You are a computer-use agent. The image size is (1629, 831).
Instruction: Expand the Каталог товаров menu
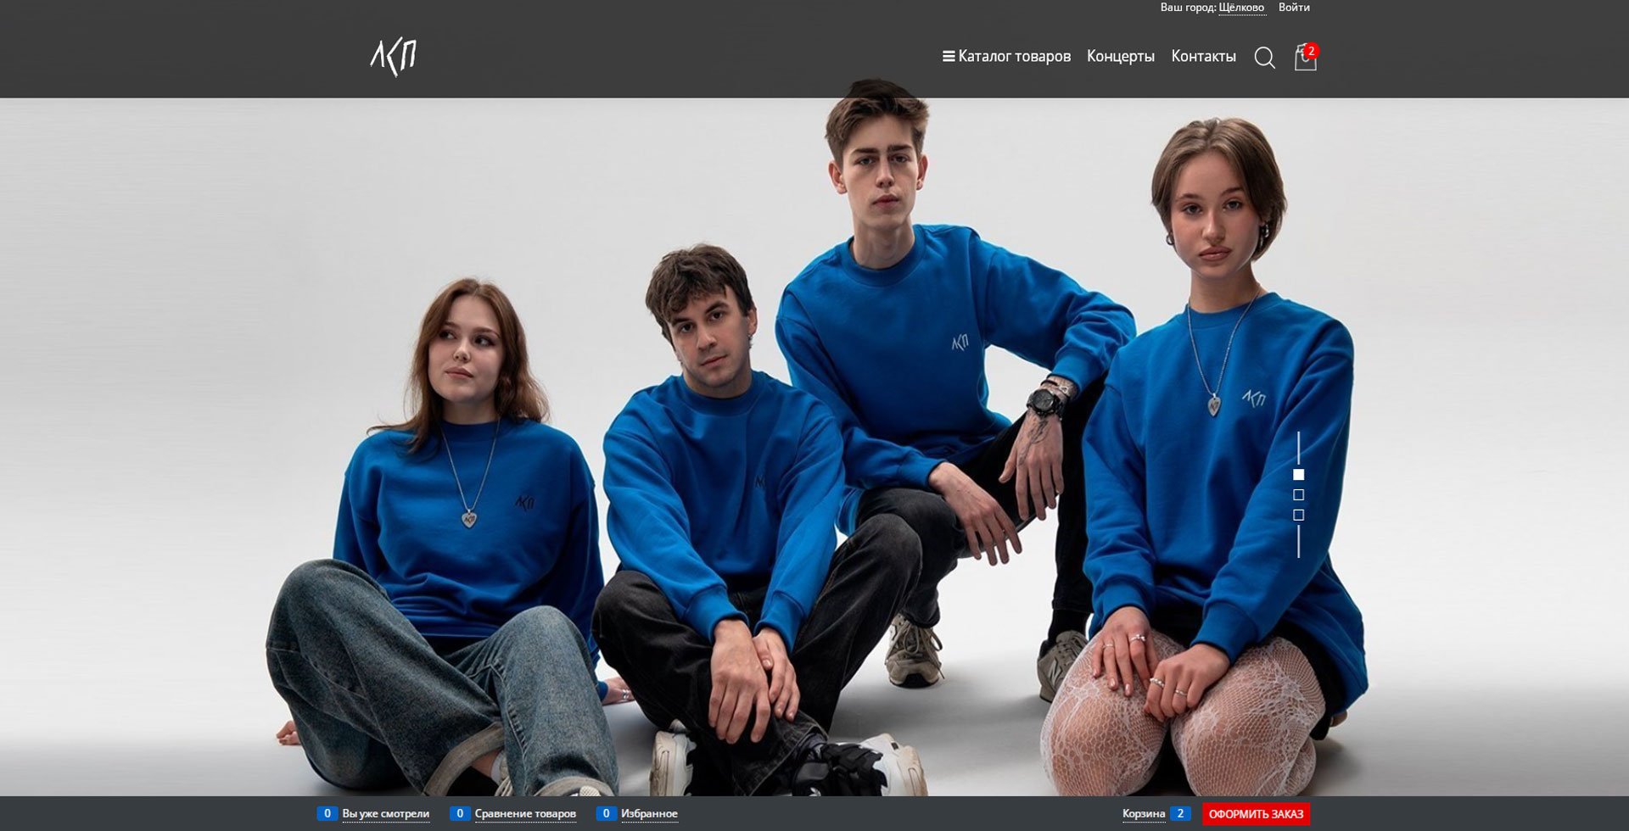click(x=1006, y=57)
